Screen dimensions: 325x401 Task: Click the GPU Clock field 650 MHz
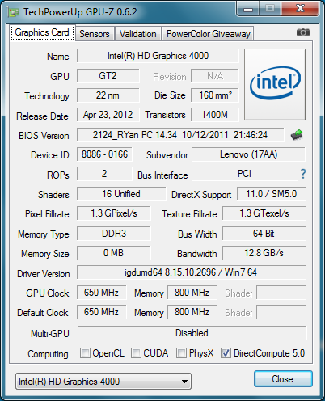tap(101, 293)
